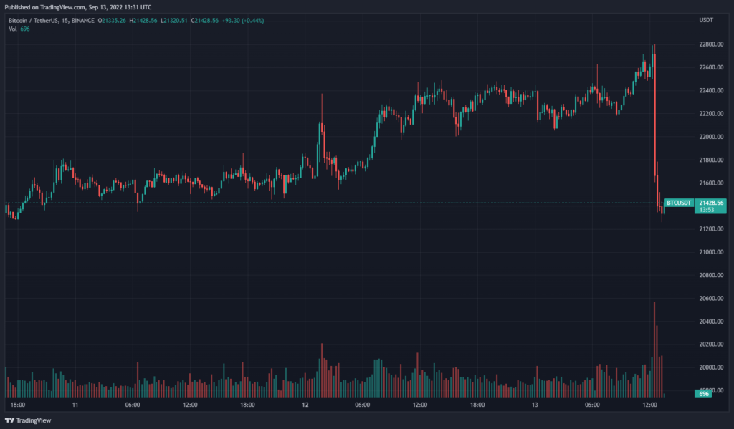Click the +93.30 (+0.44%) change value

[x=242, y=20]
